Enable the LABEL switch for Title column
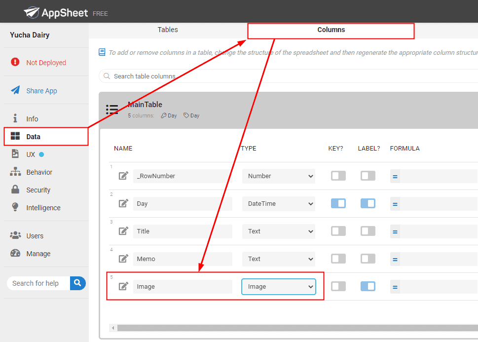 point(368,231)
